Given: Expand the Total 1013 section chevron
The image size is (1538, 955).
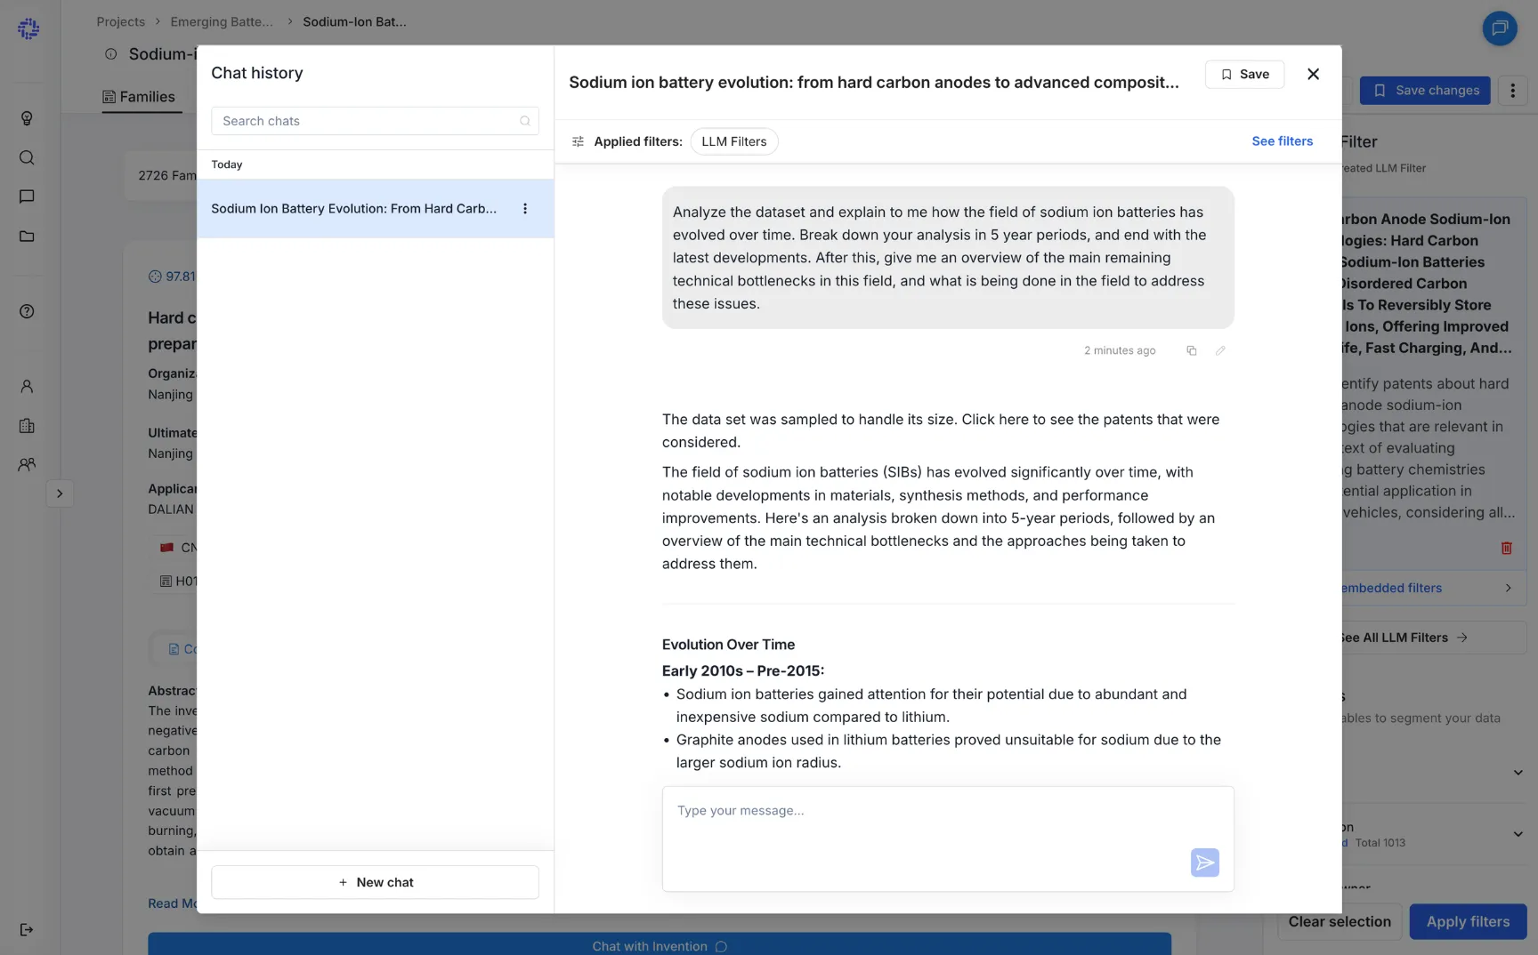Looking at the screenshot, I should [1518, 833].
